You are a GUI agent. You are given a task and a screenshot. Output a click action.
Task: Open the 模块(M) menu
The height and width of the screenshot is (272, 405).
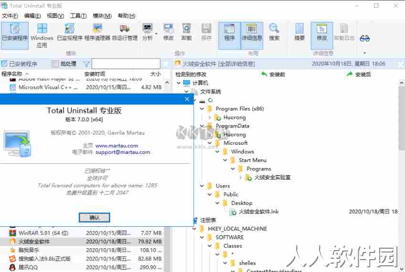pyautogui.click(x=102, y=16)
